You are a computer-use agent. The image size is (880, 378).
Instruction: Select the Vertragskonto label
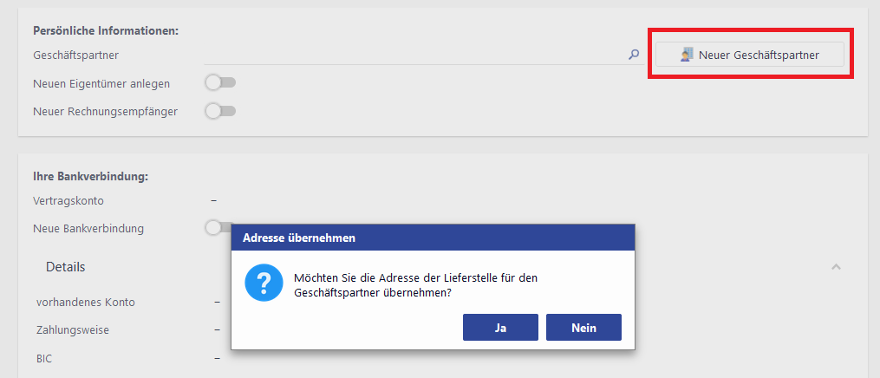68,200
